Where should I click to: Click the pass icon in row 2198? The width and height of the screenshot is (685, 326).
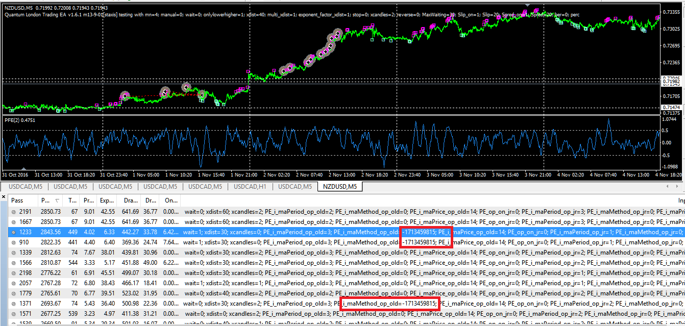(x=13, y=273)
